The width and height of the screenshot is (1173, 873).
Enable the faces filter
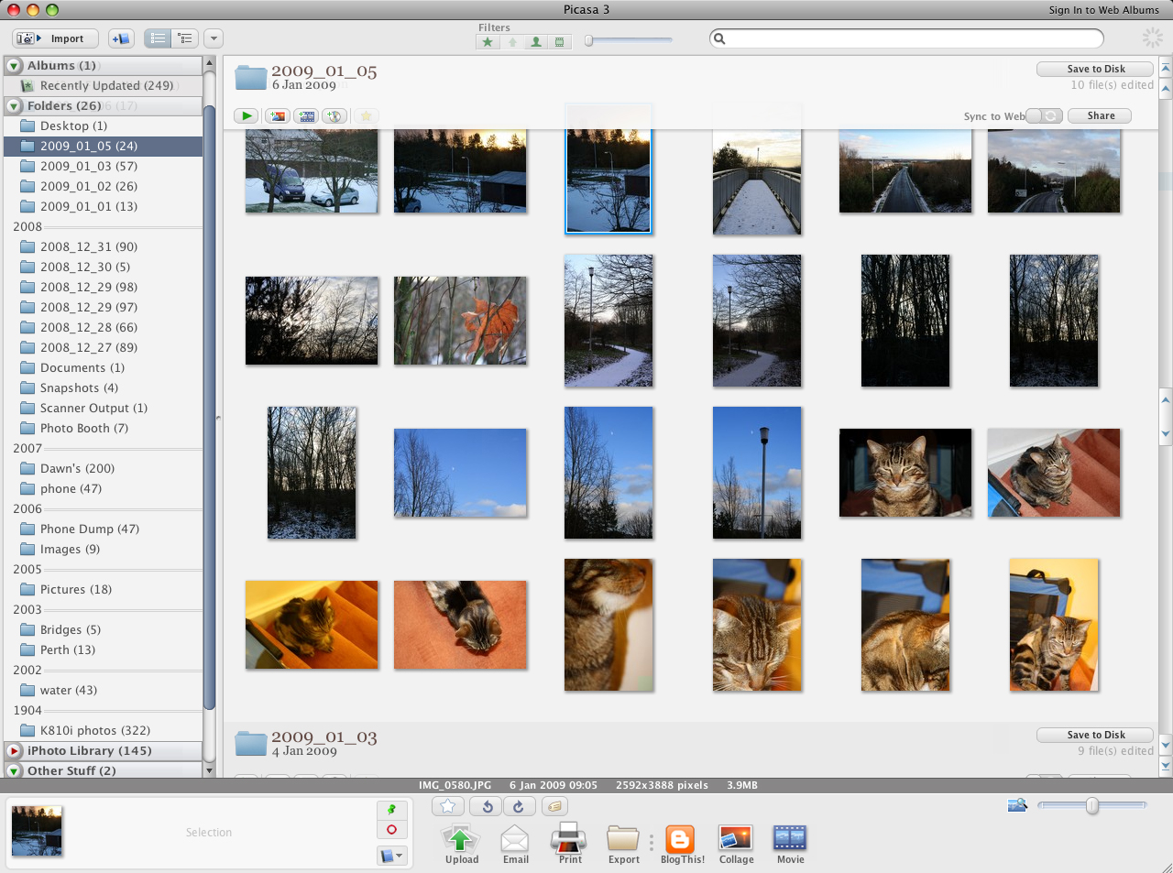click(x=535, y=41)
